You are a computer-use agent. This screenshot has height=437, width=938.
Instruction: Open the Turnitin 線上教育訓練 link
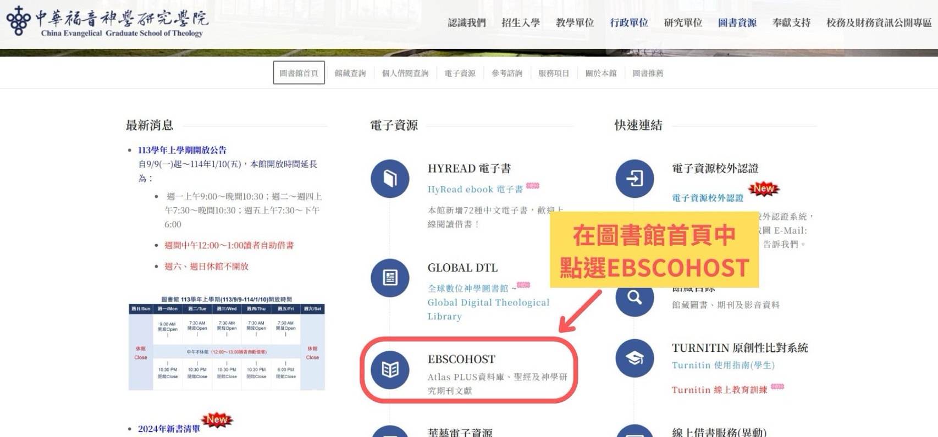click(x=719, y=390)
